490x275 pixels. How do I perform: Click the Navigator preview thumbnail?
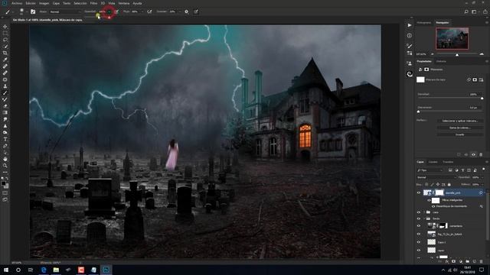coord(452,38)
